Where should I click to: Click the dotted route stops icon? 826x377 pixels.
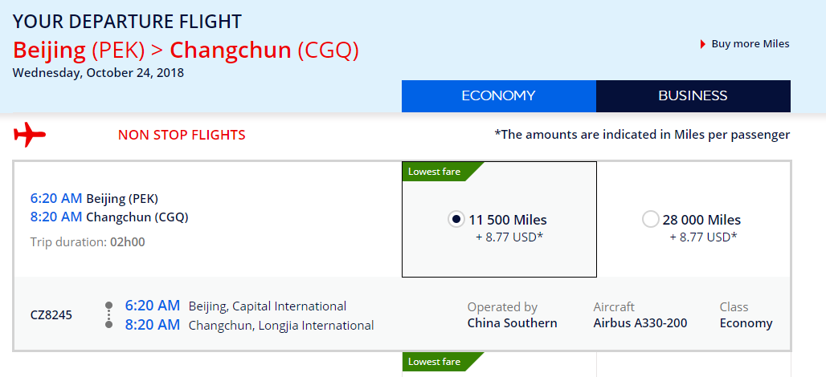[109, 315]
